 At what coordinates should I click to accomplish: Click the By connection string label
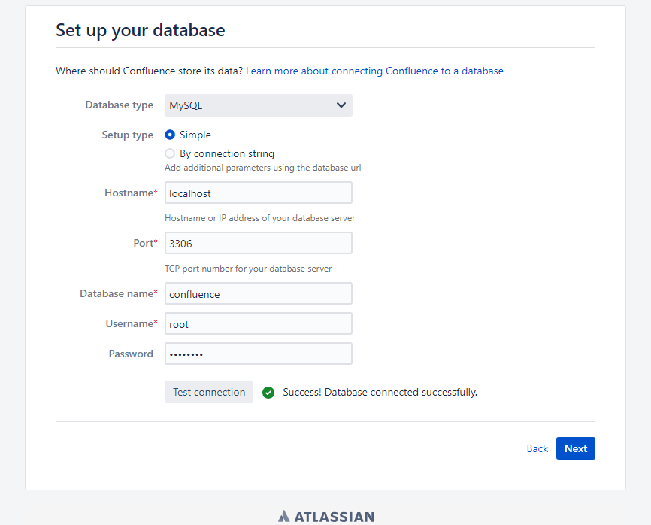tap(227, 153)
